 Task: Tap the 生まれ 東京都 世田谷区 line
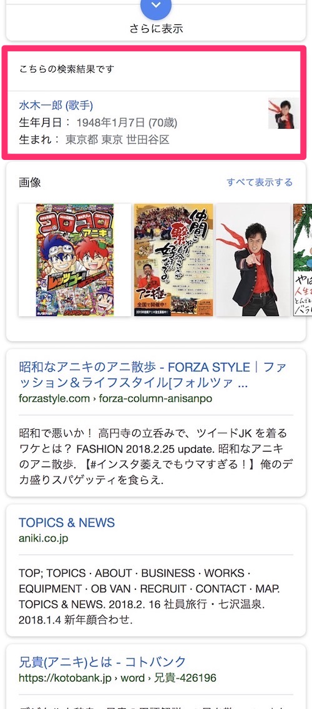tap(94, 140)
